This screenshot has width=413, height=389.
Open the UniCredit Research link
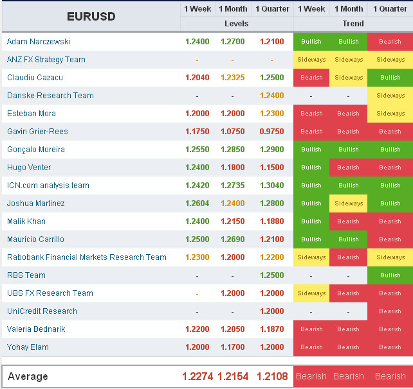pos(42,311)
